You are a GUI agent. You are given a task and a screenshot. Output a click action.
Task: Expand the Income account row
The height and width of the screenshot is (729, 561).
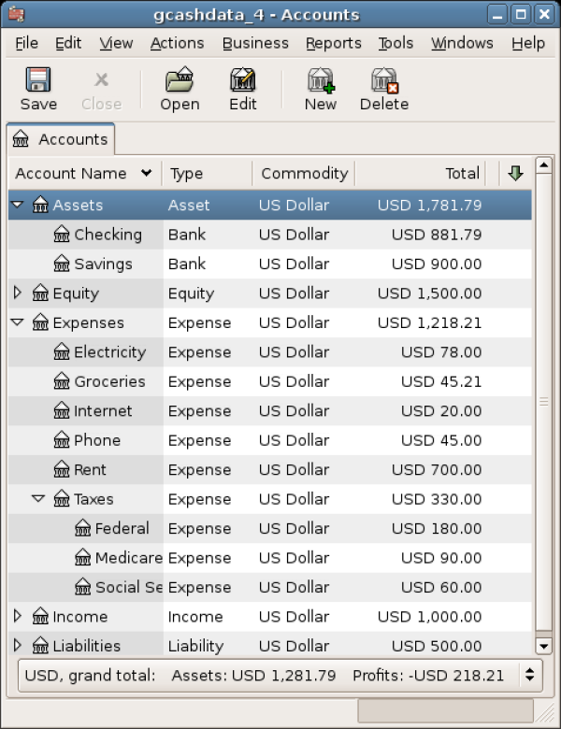pyautogui.click(x=18, y=617)
